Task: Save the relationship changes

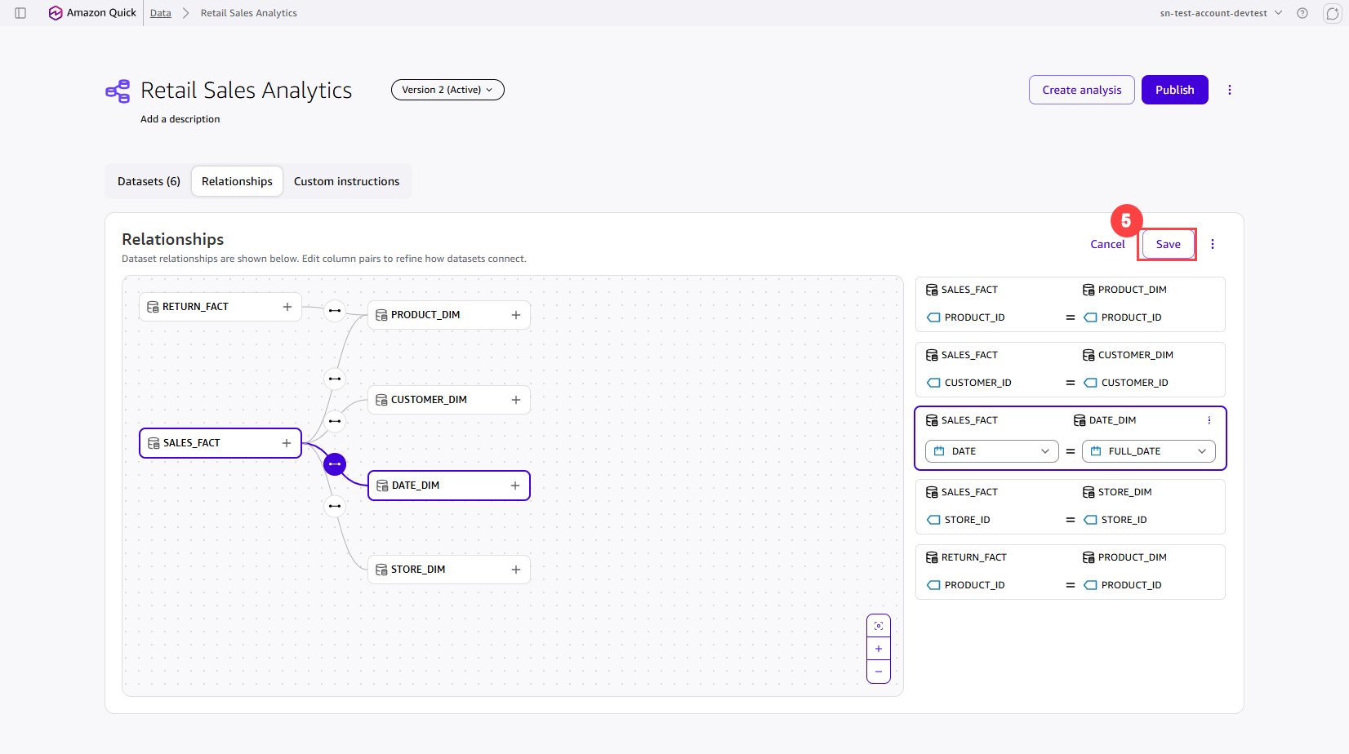Action: (1168, 244)
